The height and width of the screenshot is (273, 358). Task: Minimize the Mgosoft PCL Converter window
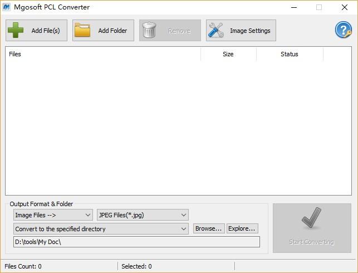point(294,7)
